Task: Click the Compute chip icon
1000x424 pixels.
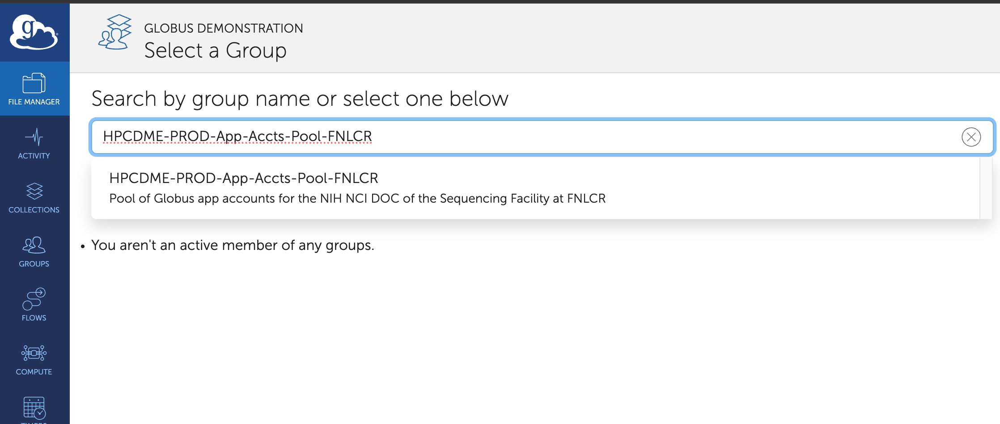Action: (x=34, y=353)
